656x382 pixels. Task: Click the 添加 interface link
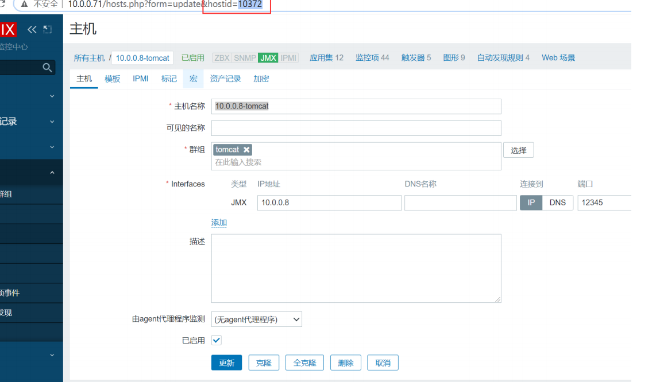[x=219, y=223]
